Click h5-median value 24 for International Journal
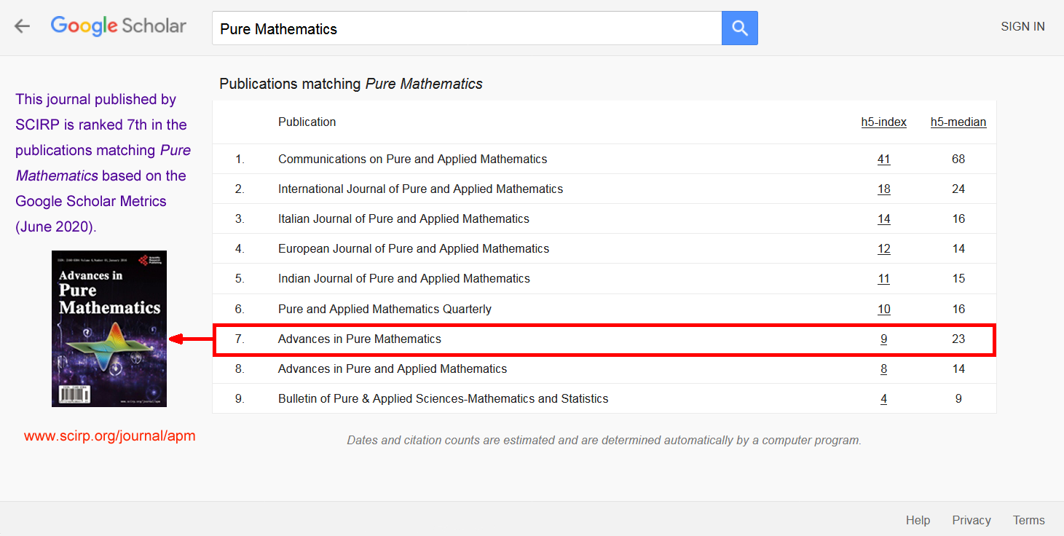1064x536 pixels. tap(958, 189)
